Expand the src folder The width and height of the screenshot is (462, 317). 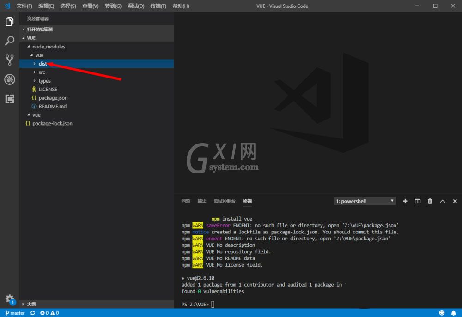[97, 72]
